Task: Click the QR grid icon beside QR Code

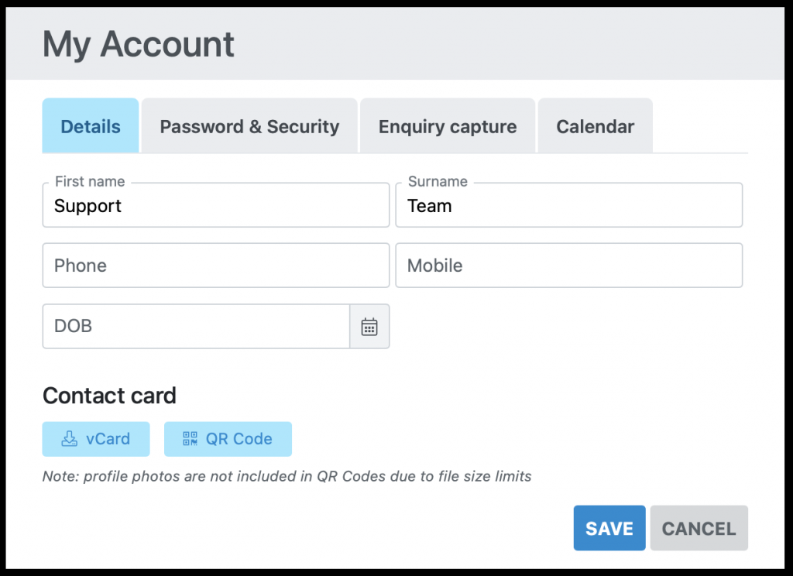Action: (190, 439)
